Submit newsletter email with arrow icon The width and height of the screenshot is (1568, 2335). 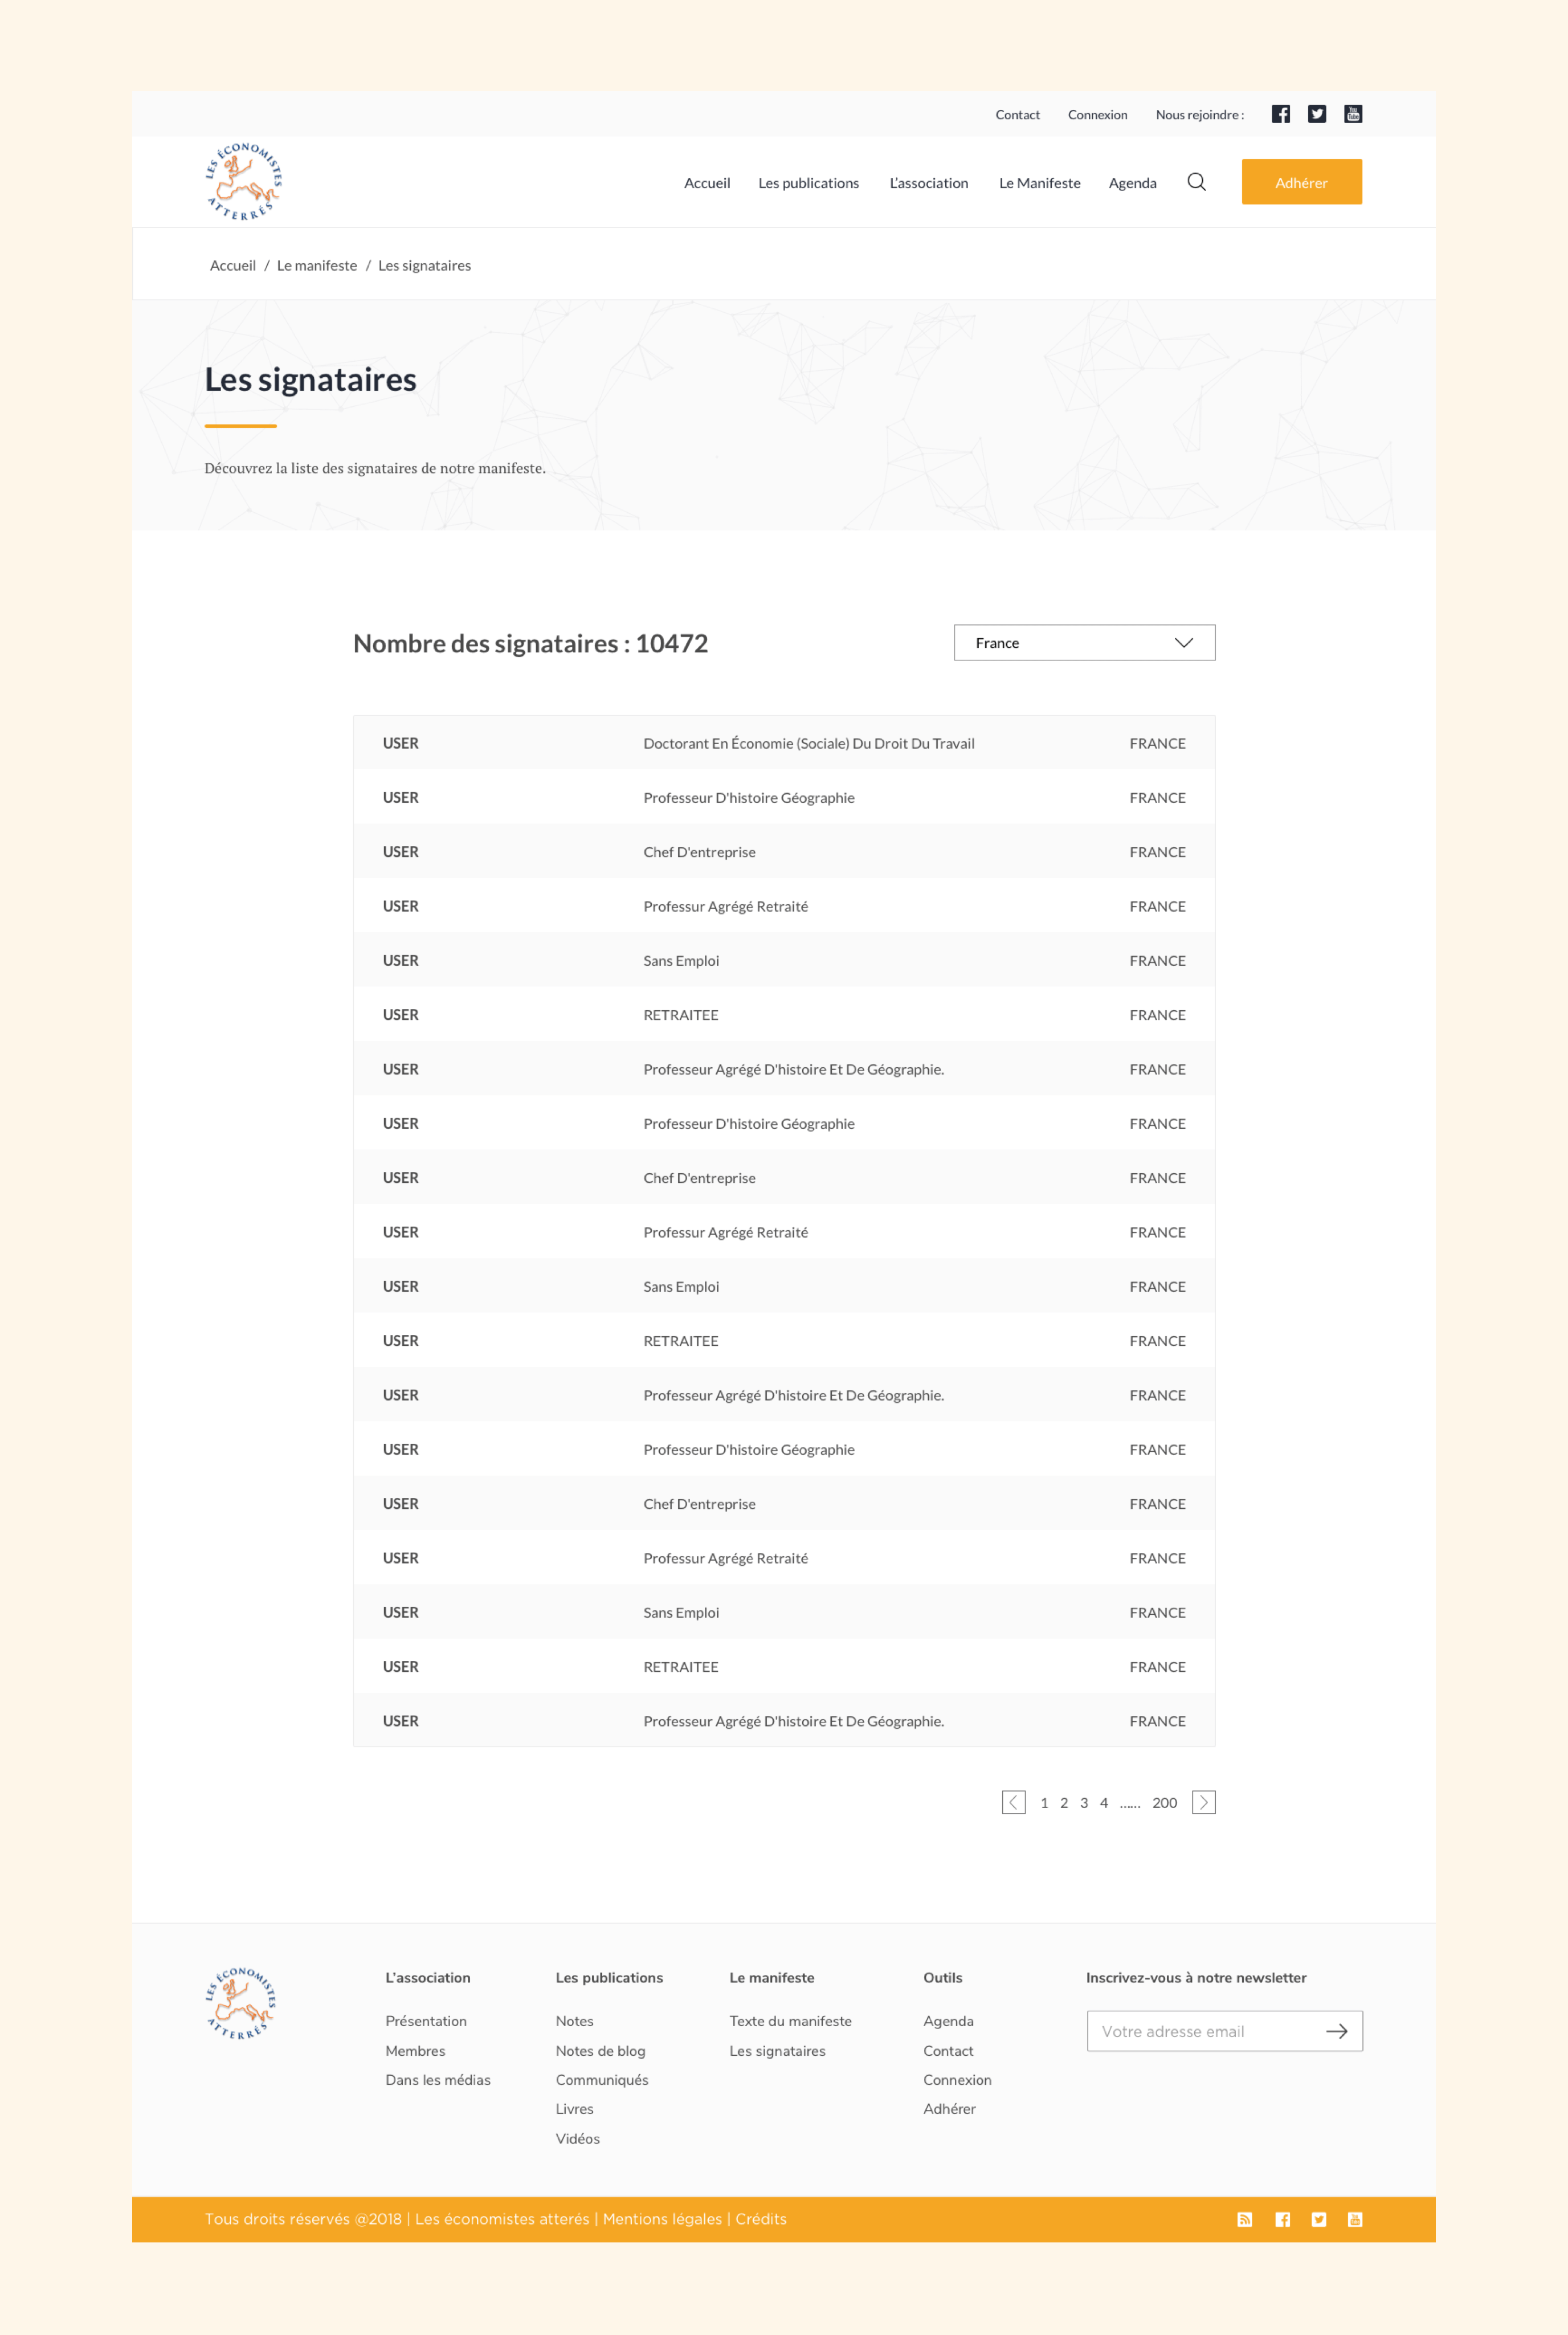click(1337, 2031)
